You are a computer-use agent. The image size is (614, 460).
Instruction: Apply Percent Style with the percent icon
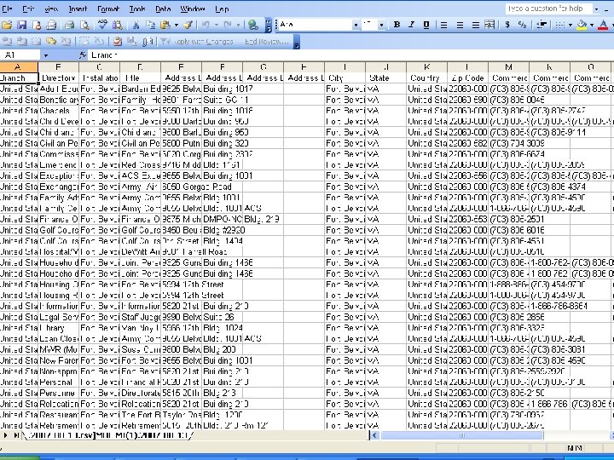(x=522, y=25)
